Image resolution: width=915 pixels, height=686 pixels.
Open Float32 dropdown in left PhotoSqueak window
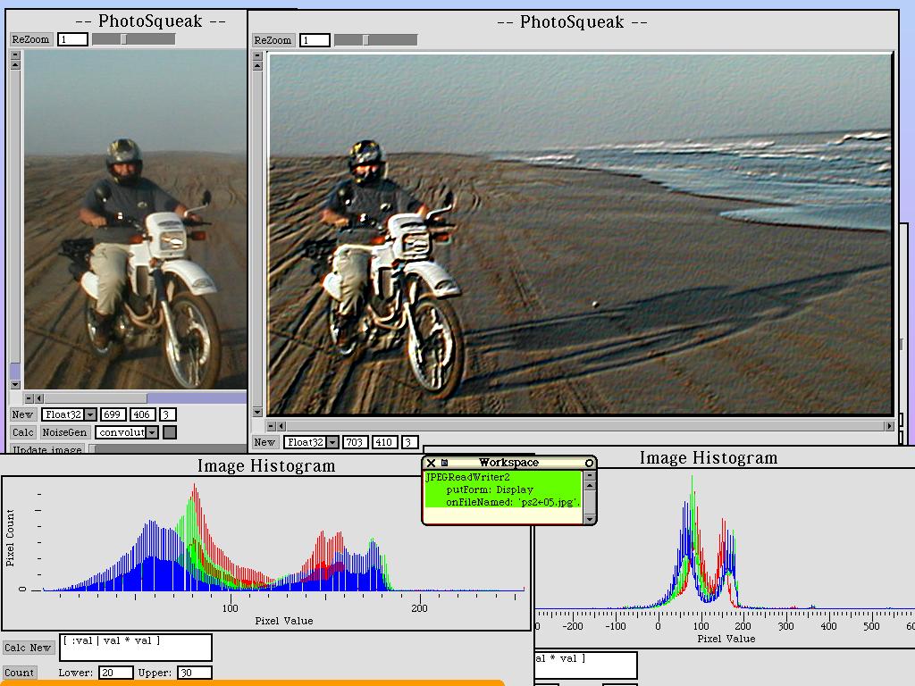pos(90,414)
